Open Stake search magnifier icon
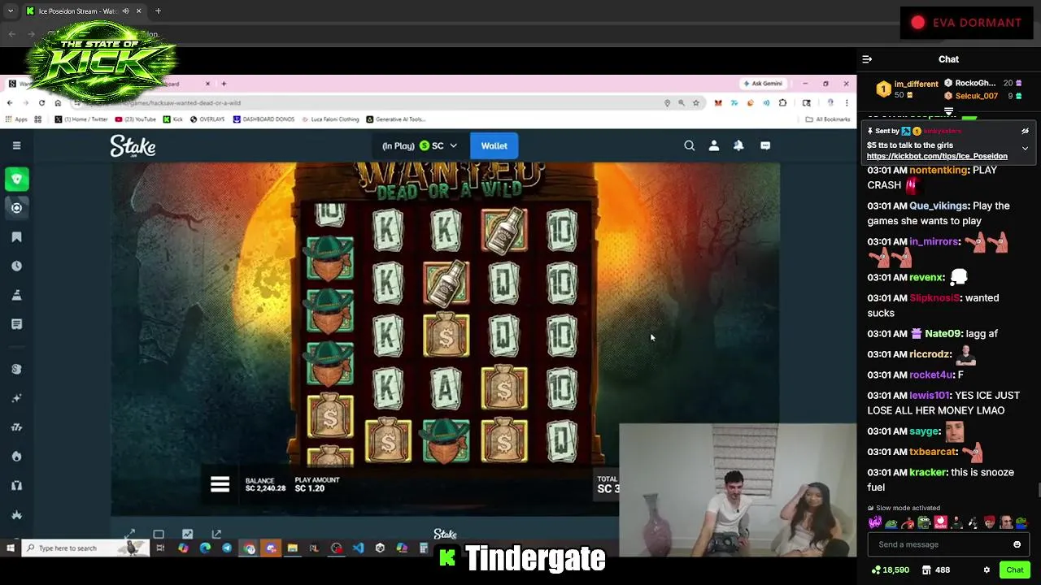1041x585 pixels. click(689, 145)
